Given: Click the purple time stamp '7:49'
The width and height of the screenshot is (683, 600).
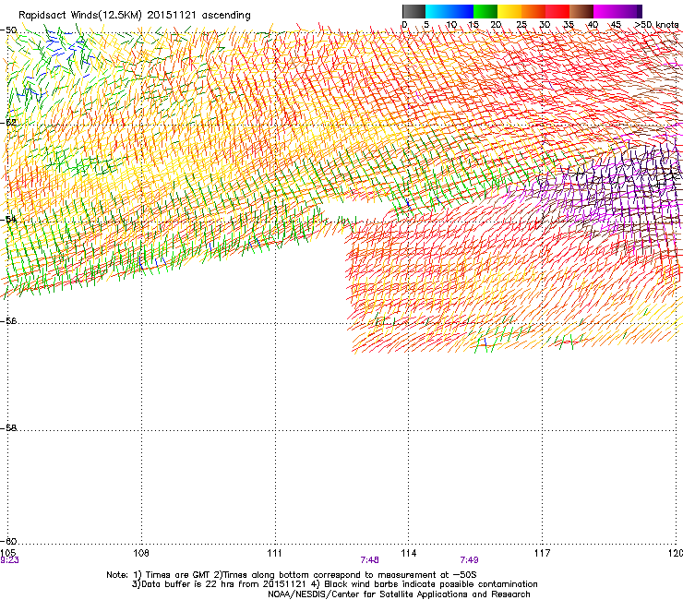Looking at the screenshot, I should coord(469,560).
